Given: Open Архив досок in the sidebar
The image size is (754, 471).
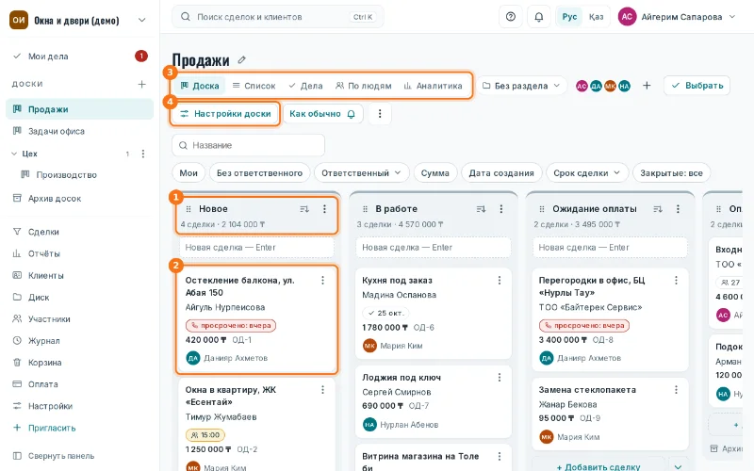Looking at the screenshot, I should point(79,199).
